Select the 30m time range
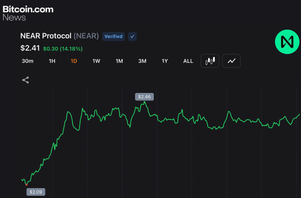Image resolution: width=301 pixels, height=198 pixels. click(x=28, y=61)
